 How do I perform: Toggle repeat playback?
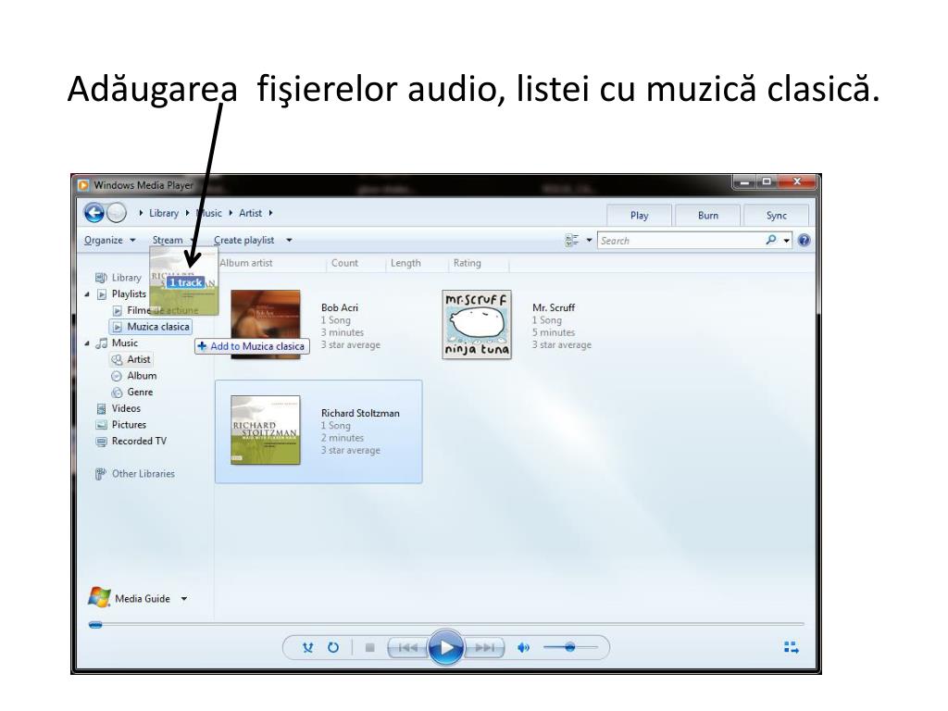tap(333, 647)
